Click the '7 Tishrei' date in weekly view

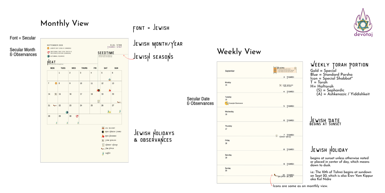pyautogui.click(x=289, y=135)
